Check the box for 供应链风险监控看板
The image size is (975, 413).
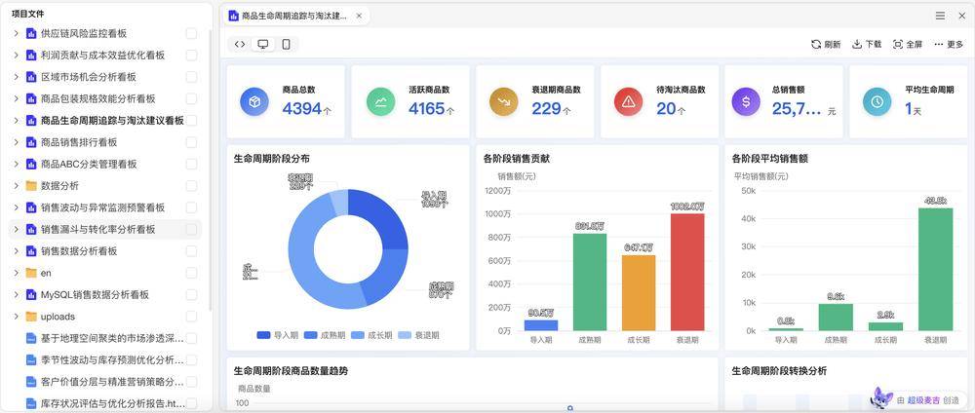coord(191,33)
